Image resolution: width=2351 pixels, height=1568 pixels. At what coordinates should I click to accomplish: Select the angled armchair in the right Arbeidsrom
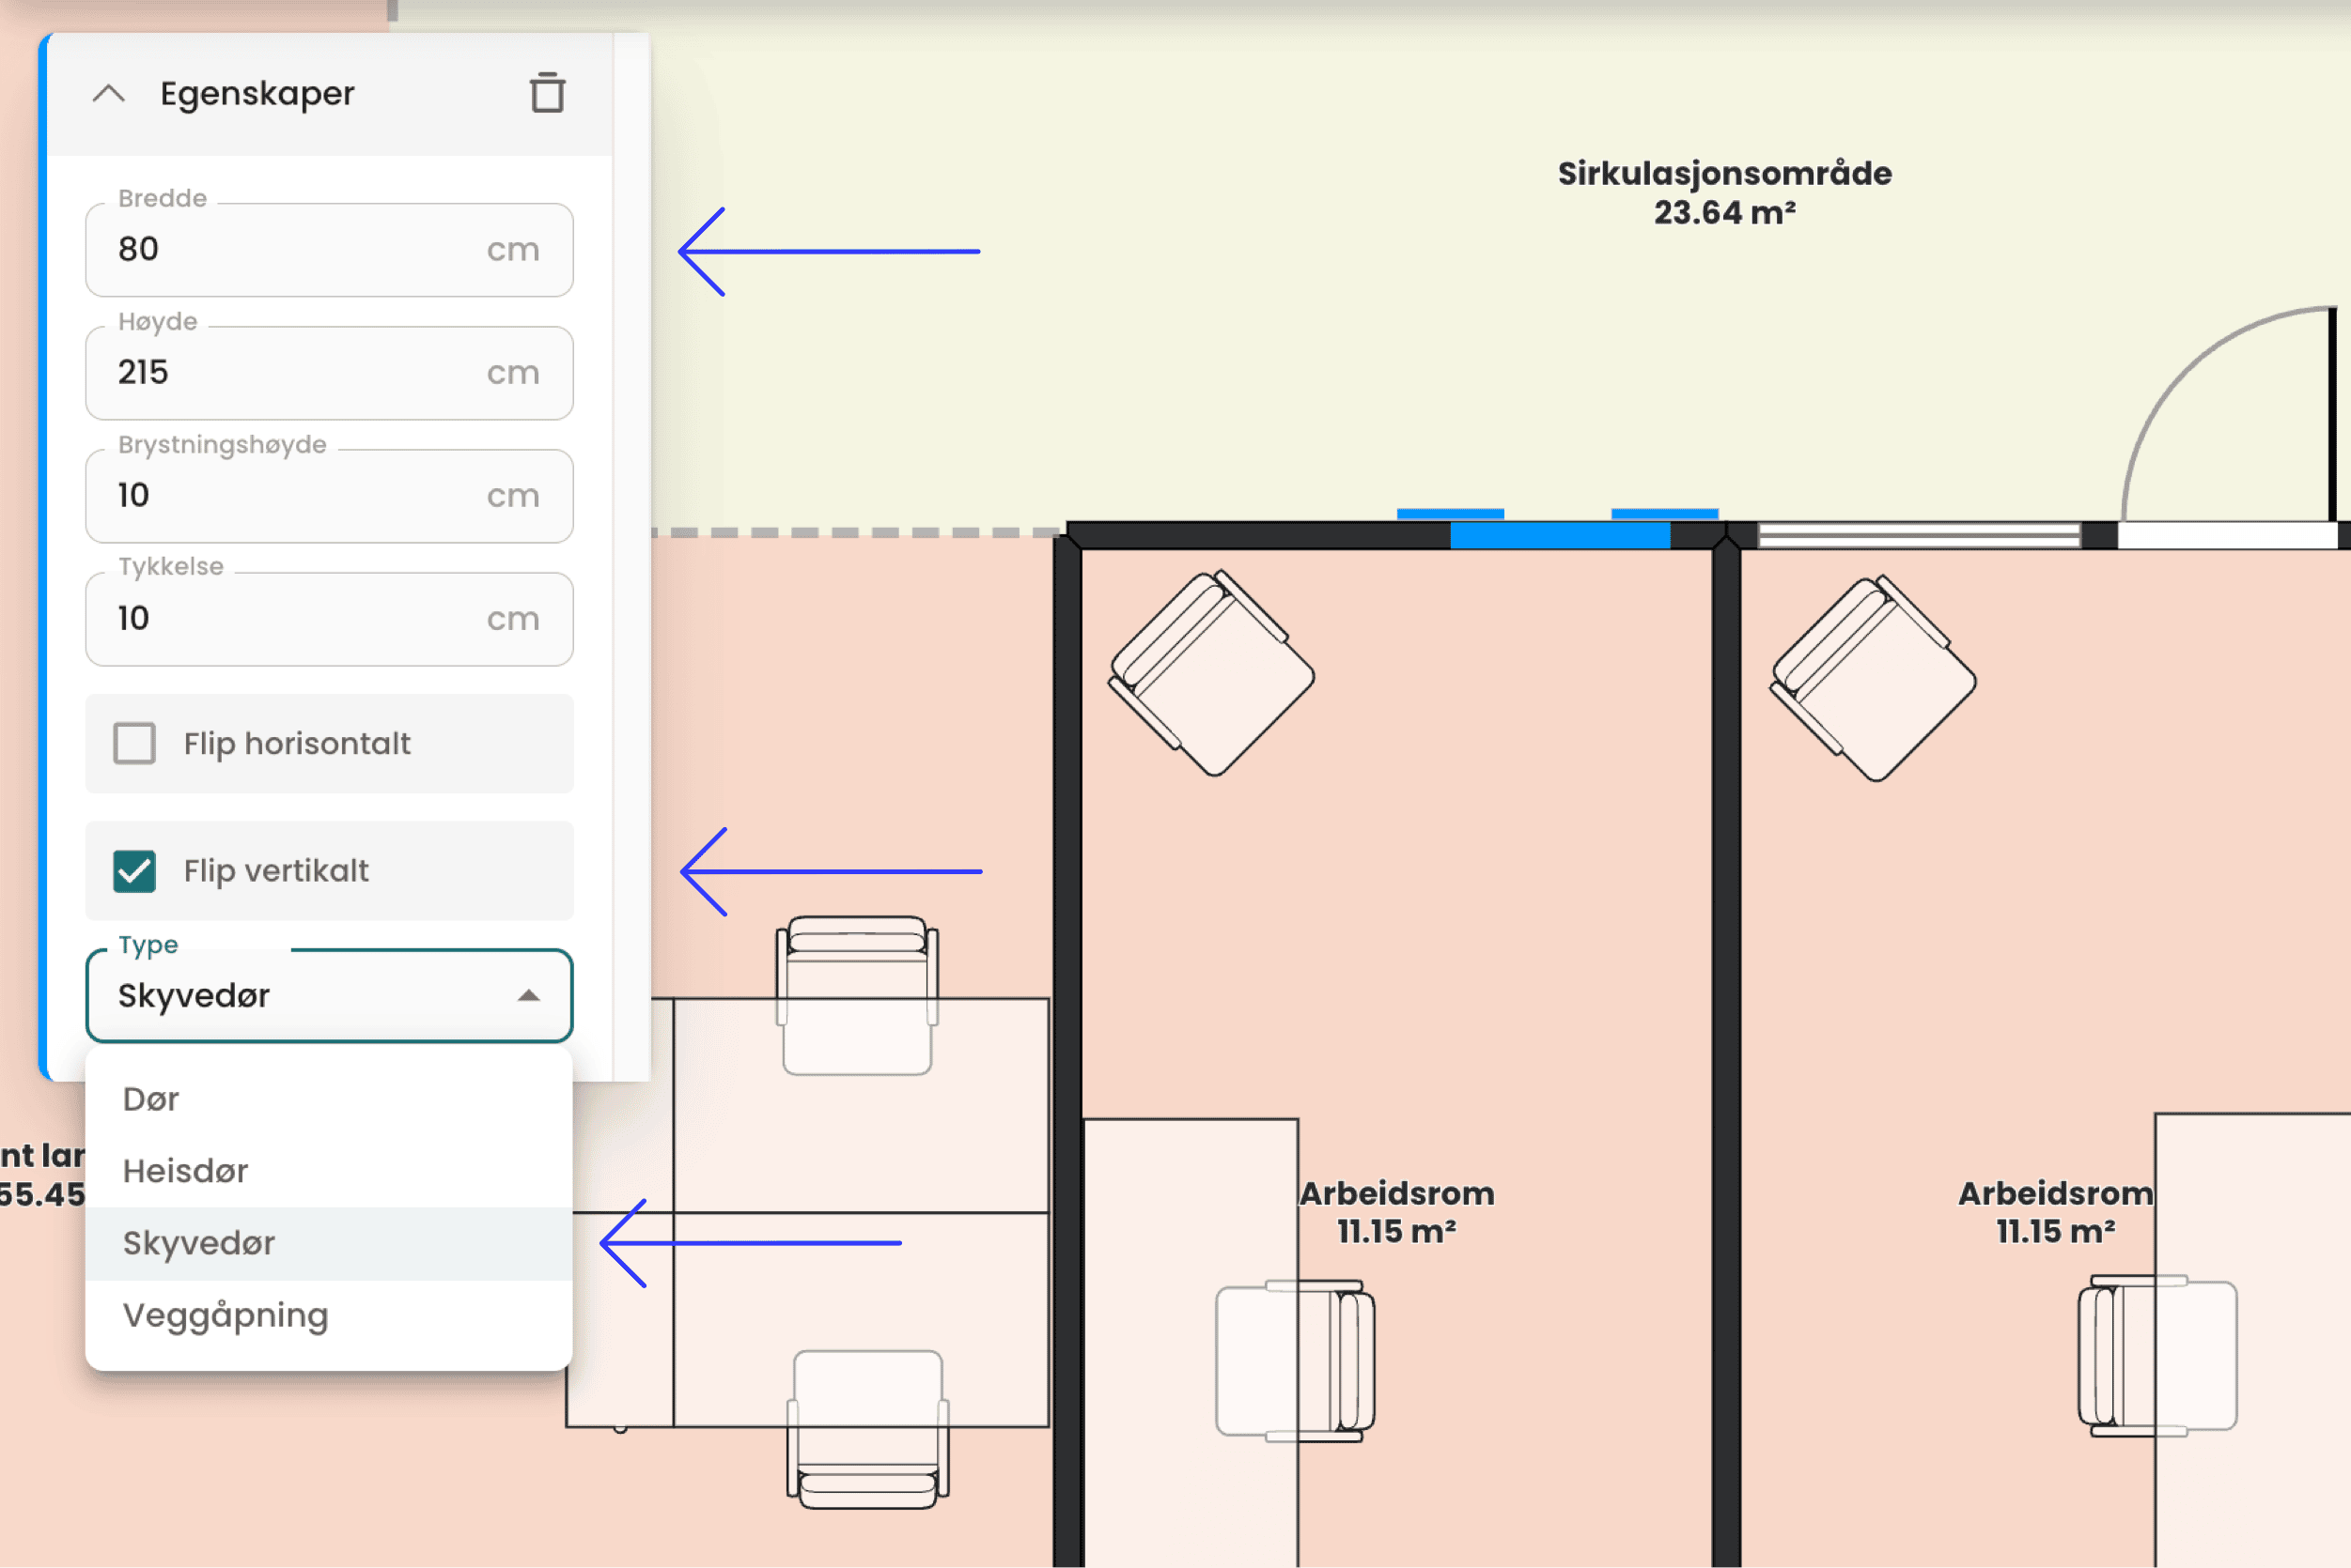[1873, 679]
